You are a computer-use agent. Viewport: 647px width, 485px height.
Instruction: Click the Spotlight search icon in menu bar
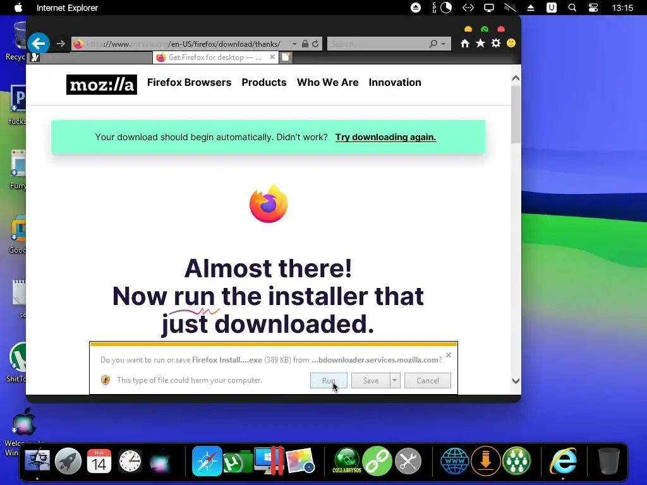pos(572,8)
